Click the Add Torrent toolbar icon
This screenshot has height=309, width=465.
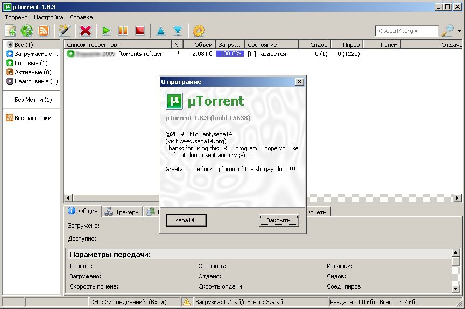(x=10, y=31)
